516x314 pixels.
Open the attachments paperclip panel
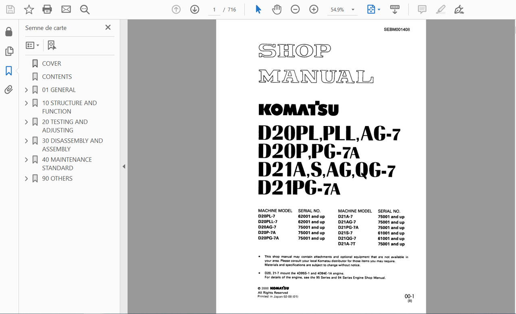click(9, 90)
